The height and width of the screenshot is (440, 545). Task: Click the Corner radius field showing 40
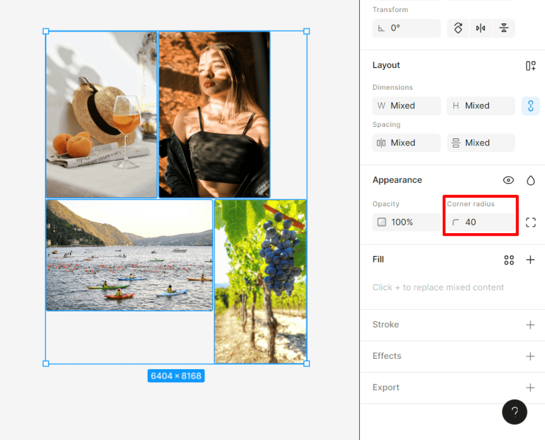481,222
